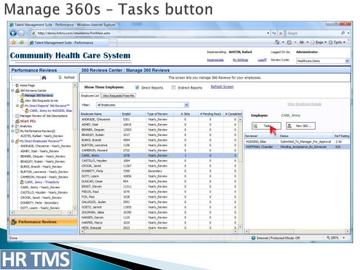The height and width of the screenshot is (270, 360).
Task: Open the Review Cycle Healthcare Demo dropdown
Action: 347,61
